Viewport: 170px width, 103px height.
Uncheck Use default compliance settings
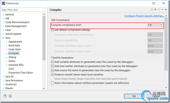click(x=52, y=30)
